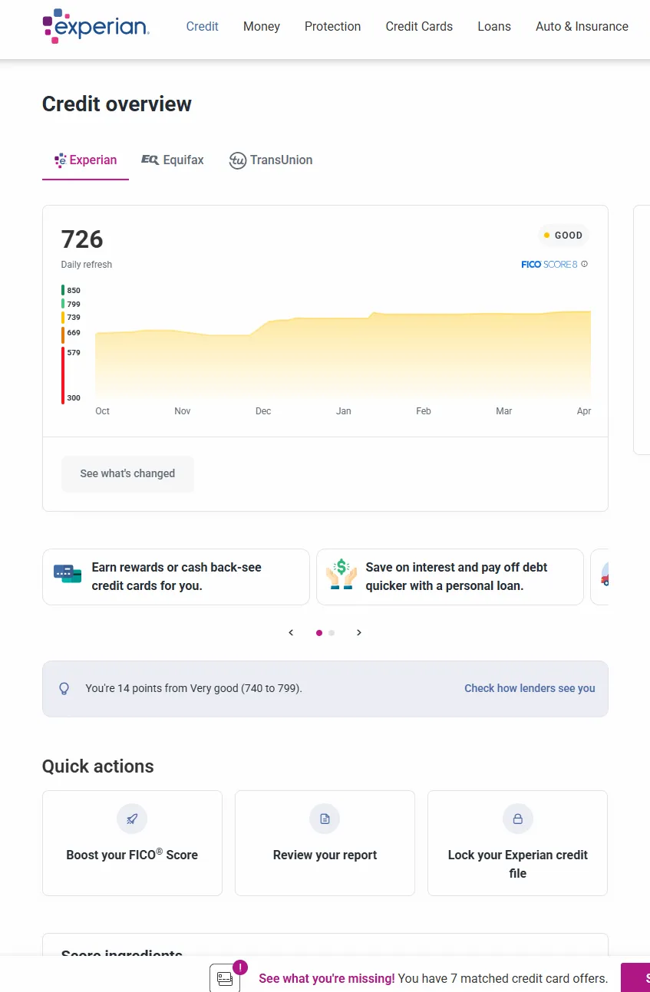The image size is (650, 992).
Task: Click the Dec label on chart axis
Action: pos(263,411)
